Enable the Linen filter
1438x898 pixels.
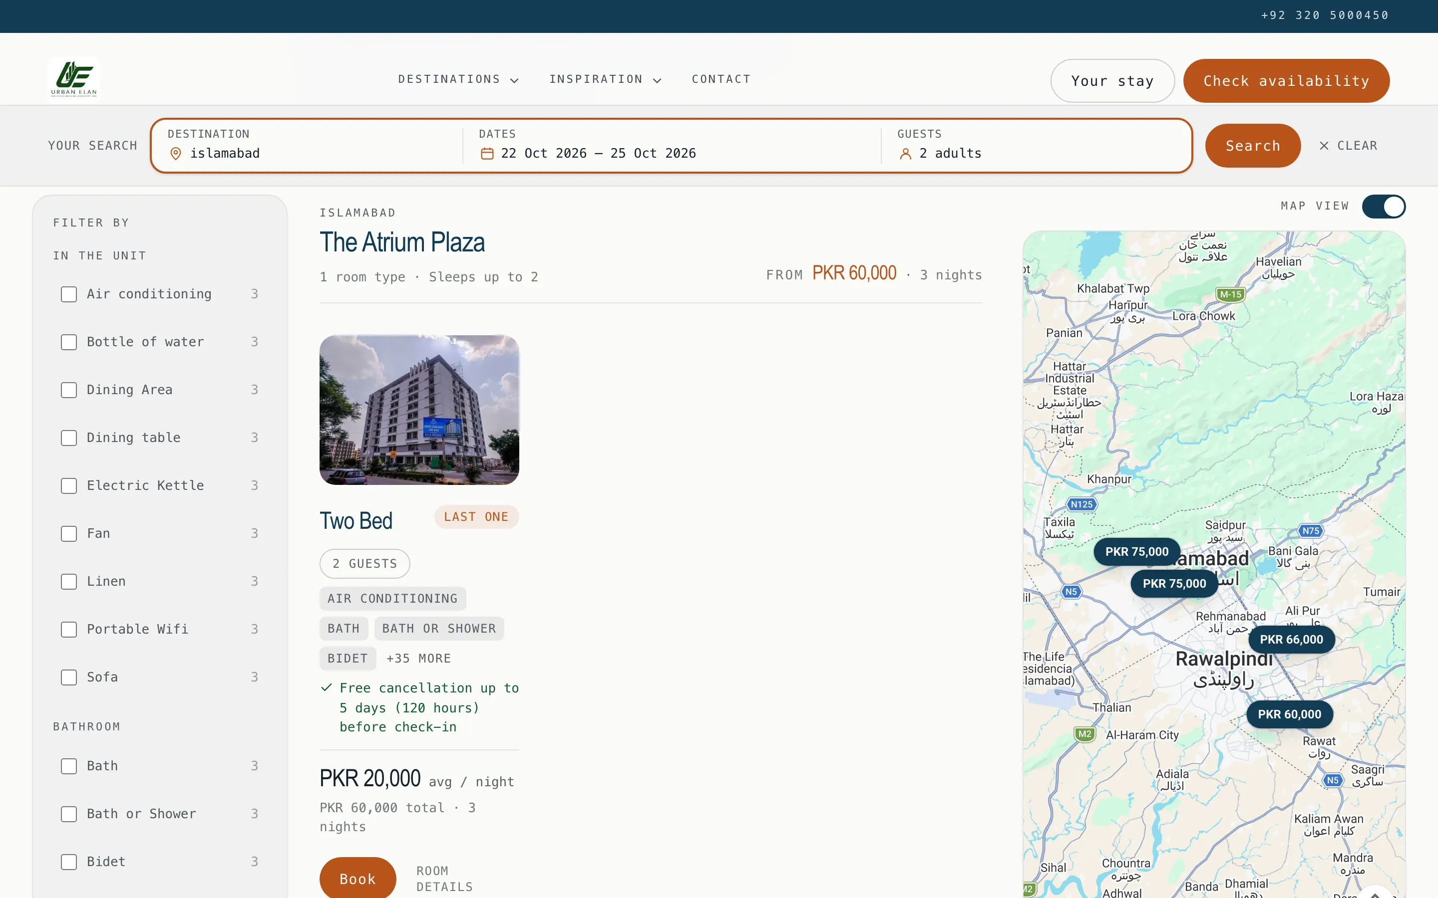(x=69, y=581)
